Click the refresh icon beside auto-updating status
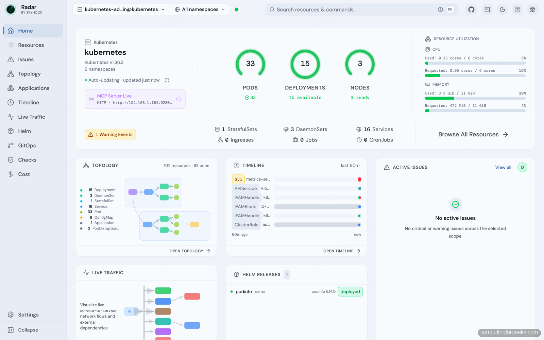The height and width of the screenshot is (340, 544). click(167, 80)
